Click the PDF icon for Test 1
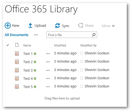The image size is (132, 112). click(x=17, y=54)
